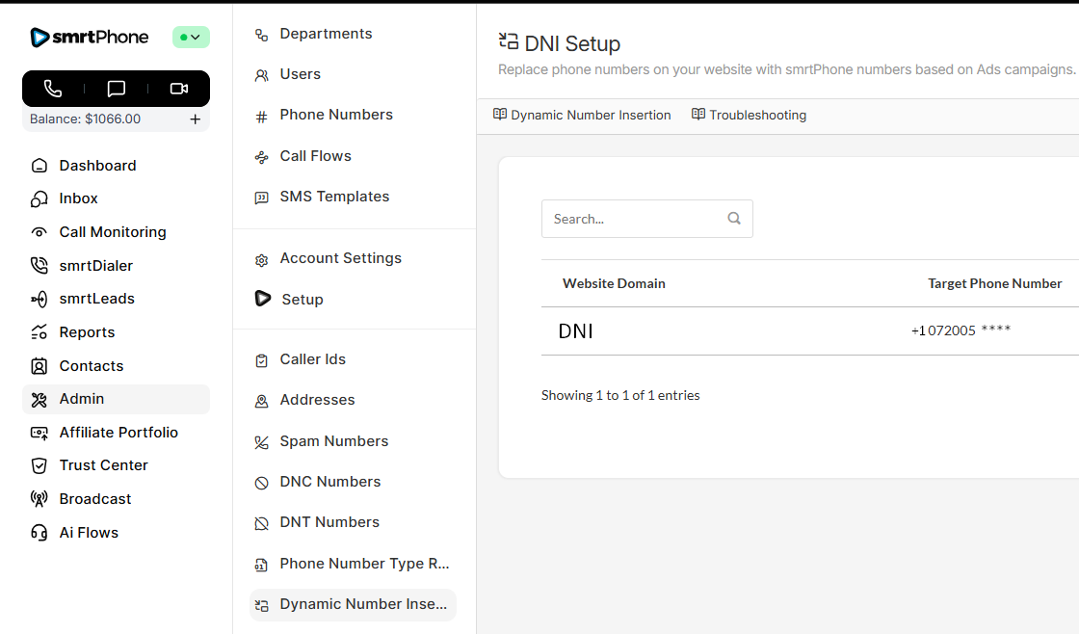Go to Call Monitoring

click(x=112, y=232)
